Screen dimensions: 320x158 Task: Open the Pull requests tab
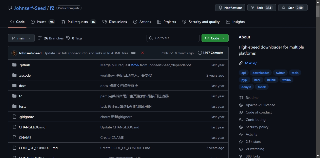coord(79,22)
